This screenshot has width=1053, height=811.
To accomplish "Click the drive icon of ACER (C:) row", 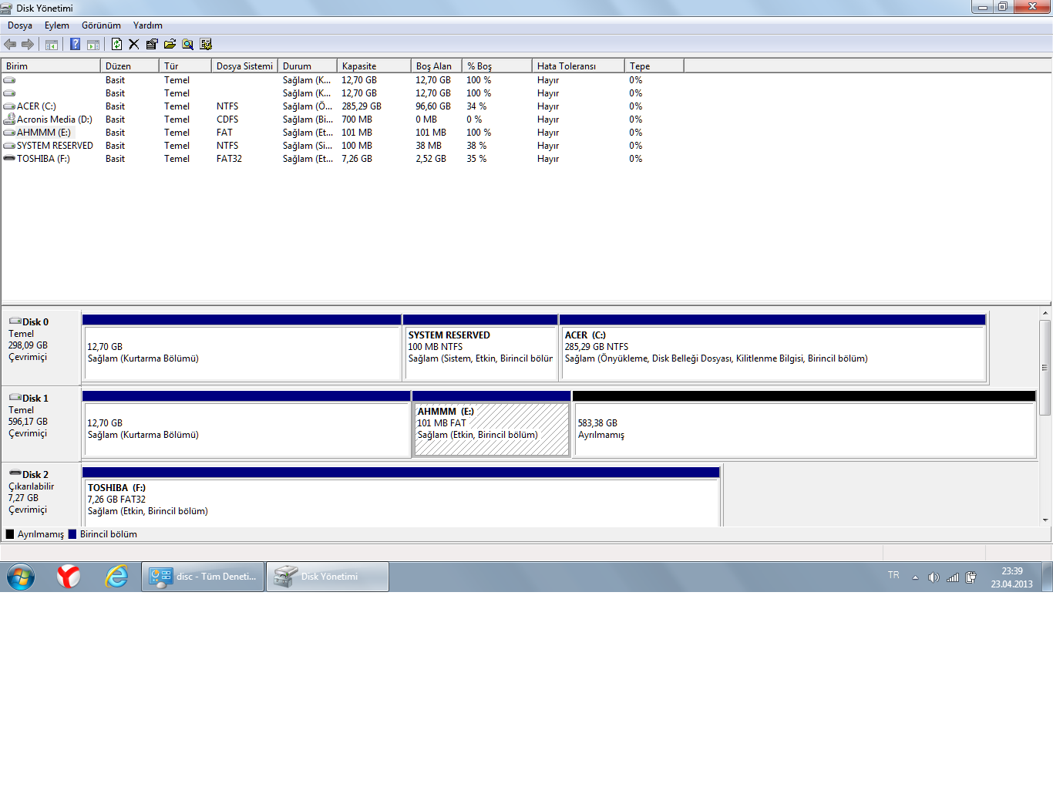I will [9, 106].
